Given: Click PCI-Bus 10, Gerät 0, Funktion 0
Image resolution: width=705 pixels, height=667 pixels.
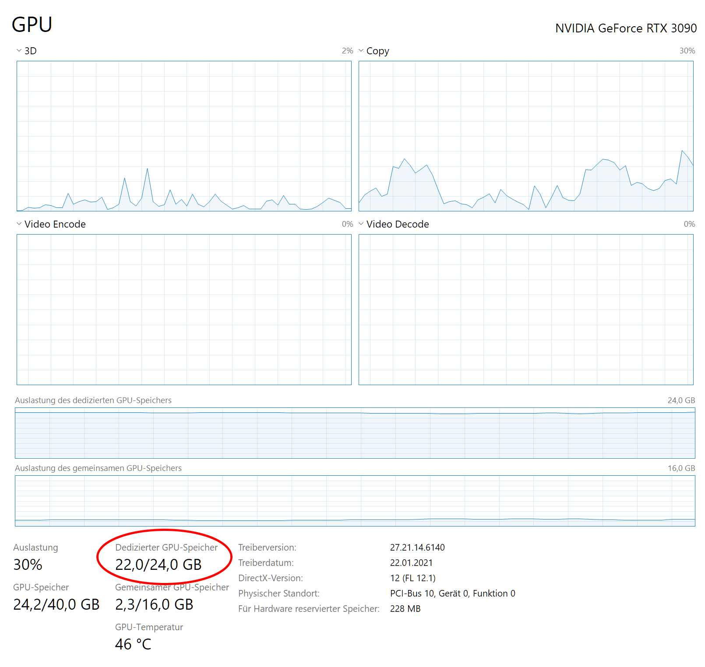Looking at the screenshot, I should pyautogui.click(x=453, y=593).
